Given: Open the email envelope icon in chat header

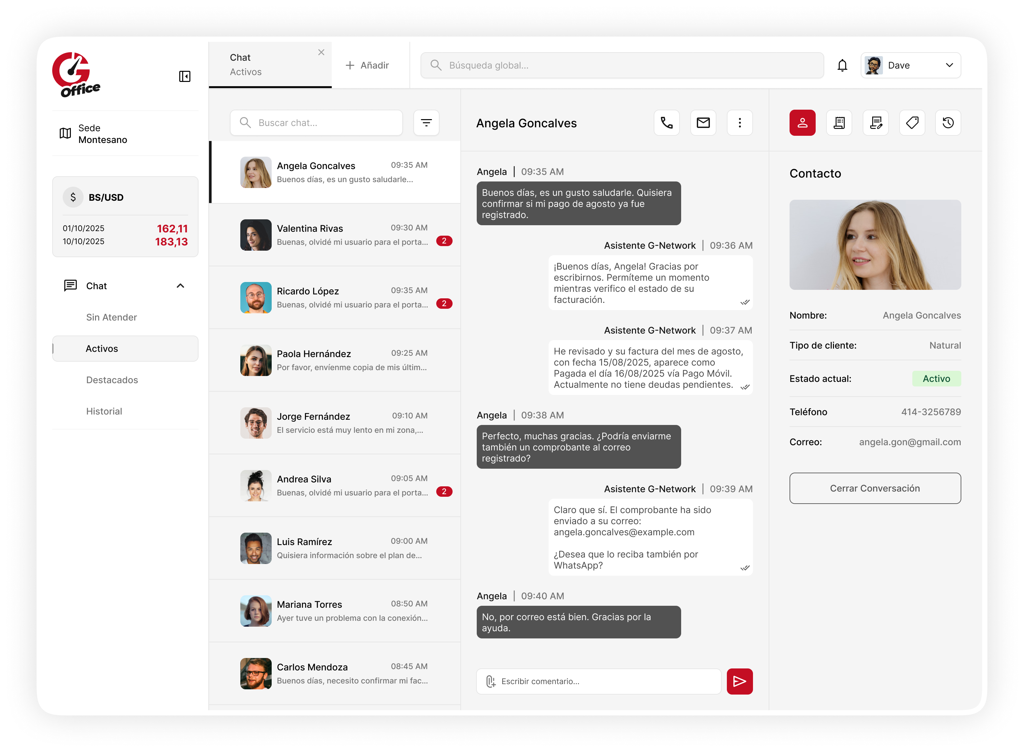Looking at the screenshot, I should click(703, 122).
